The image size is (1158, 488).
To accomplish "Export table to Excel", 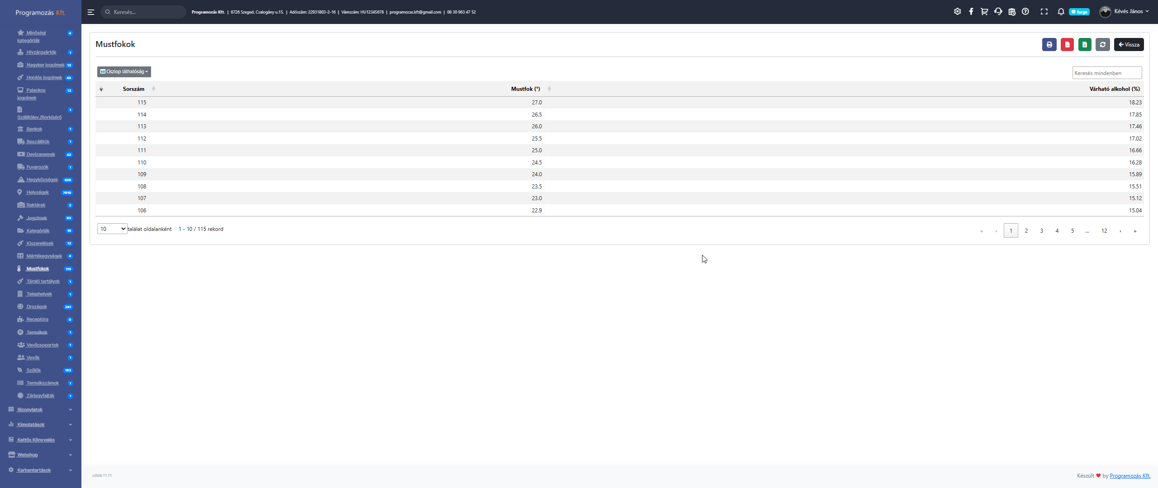I will [x=1084, y=45].
